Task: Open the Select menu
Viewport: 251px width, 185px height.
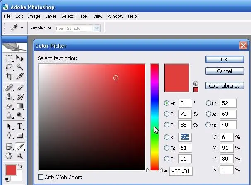Action: pyautogui.click(x=68, y=16)
